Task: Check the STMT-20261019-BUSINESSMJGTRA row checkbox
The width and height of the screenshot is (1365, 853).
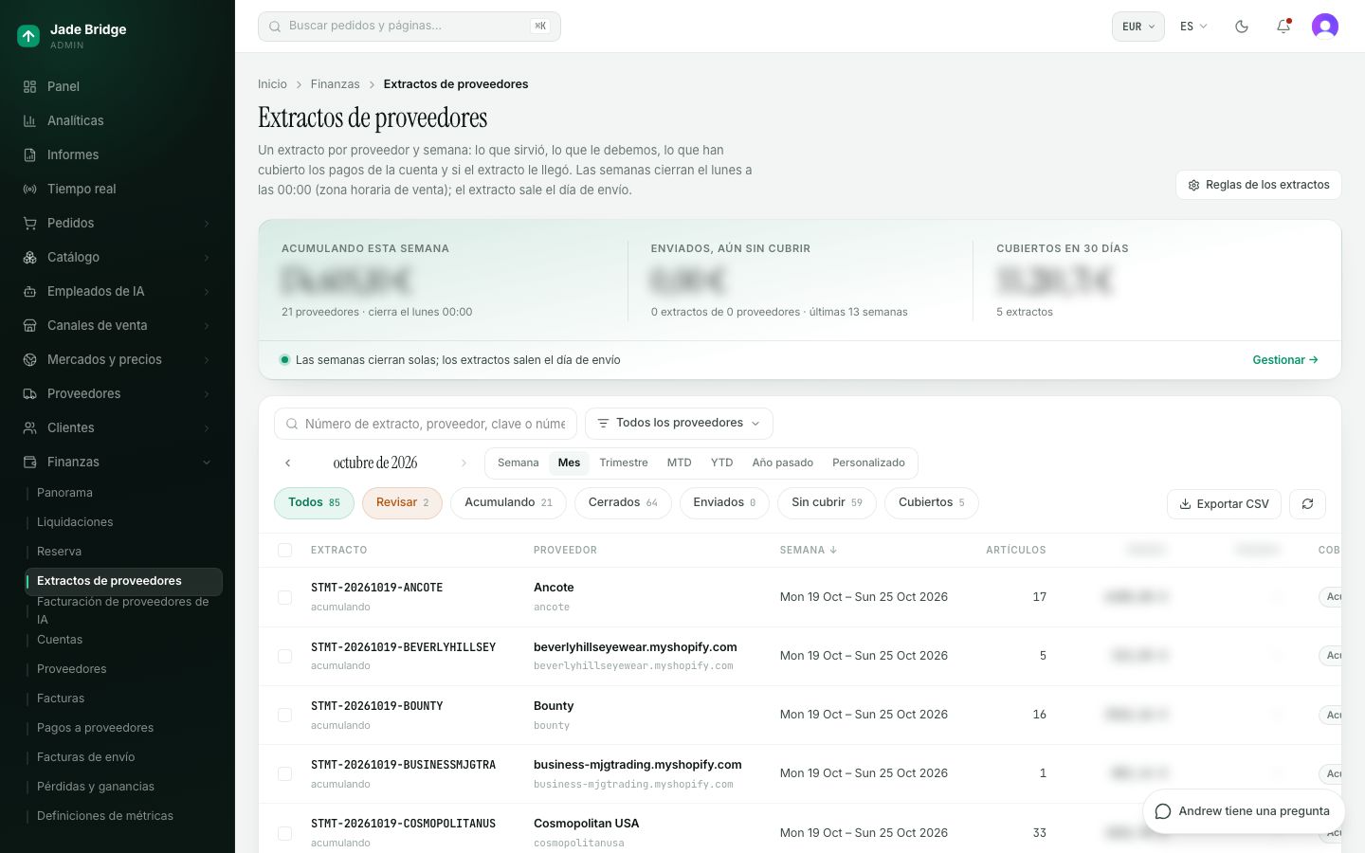Action: 284,773
